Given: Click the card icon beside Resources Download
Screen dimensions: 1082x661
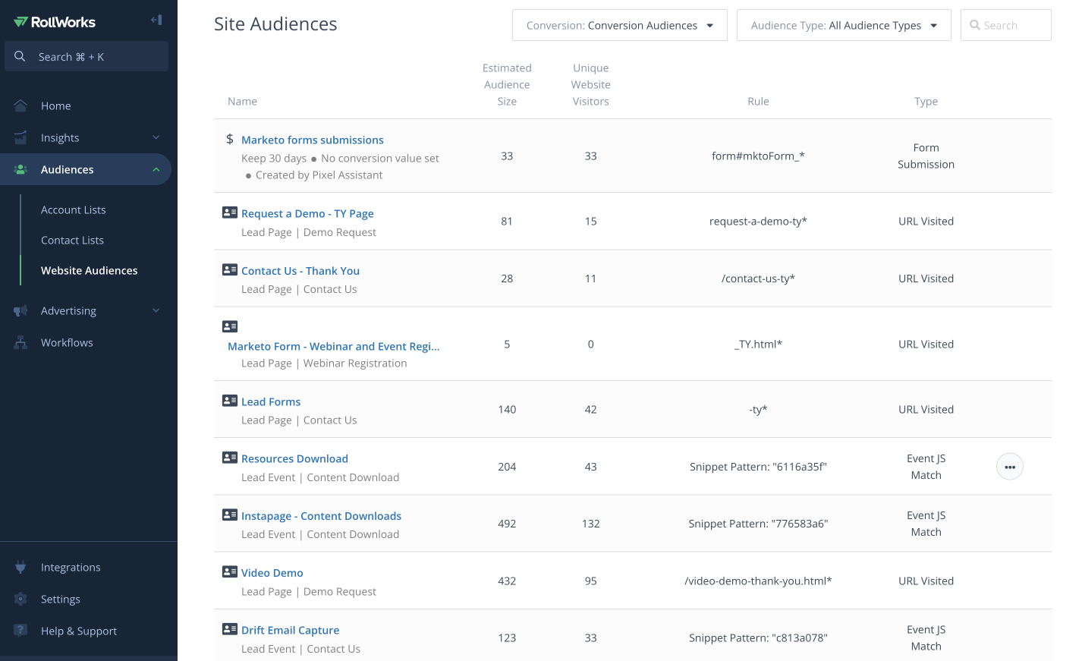Looking at the screenshot, I should [230, 458].
